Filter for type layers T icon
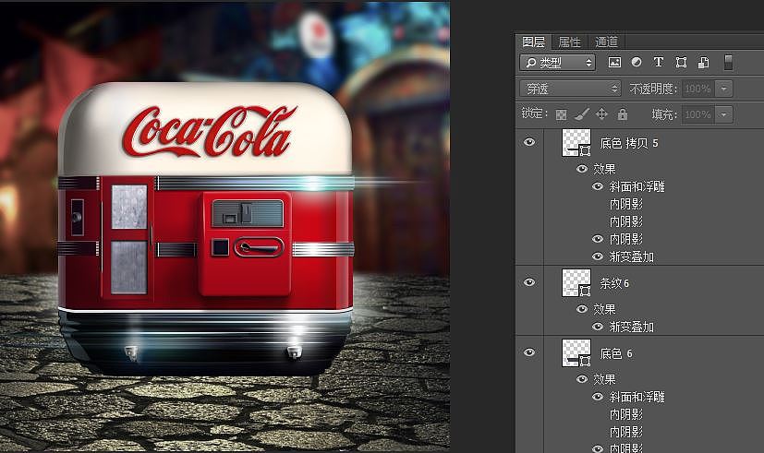Viewport: 764px width, 453px height. [x=659, y=62]
